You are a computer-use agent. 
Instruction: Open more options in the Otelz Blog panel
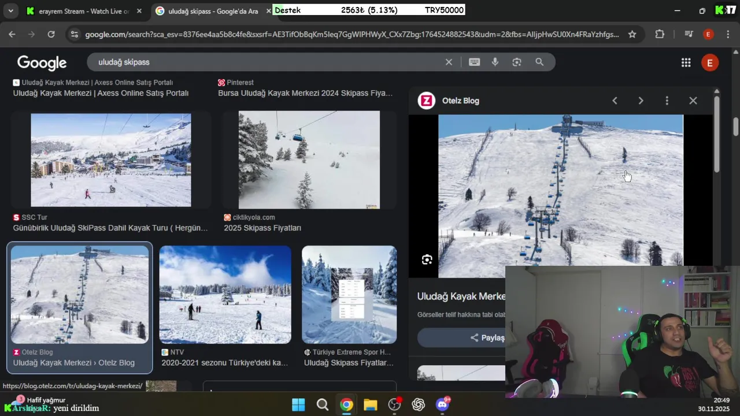click(667, 101)
